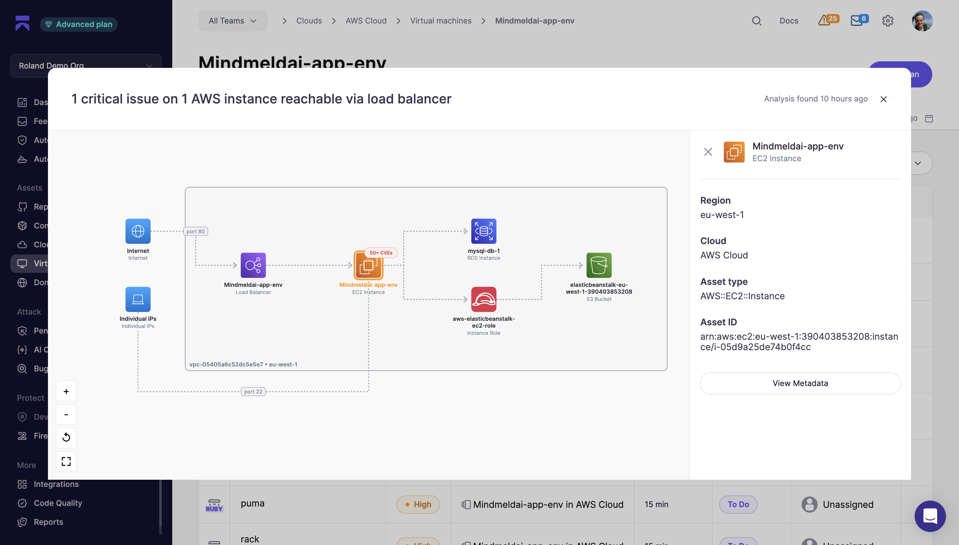This screenshot has width=959, height=545.
Task: Open the chat support bubble
Action: point(930,516)
